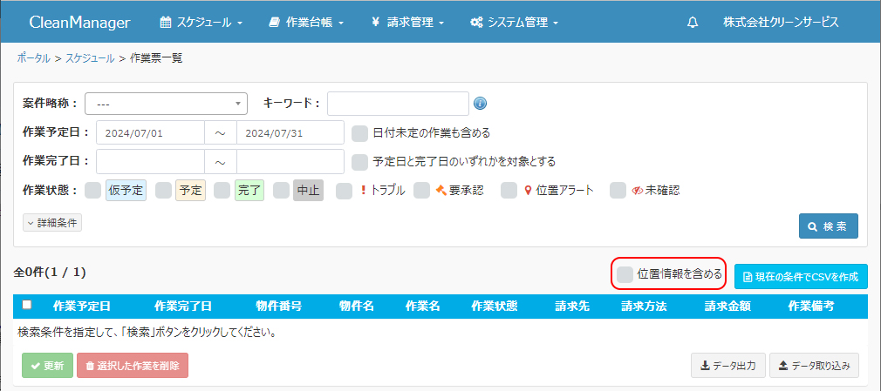
Task: Go to ポータル breadcrumb link
Action: point(34,57)
